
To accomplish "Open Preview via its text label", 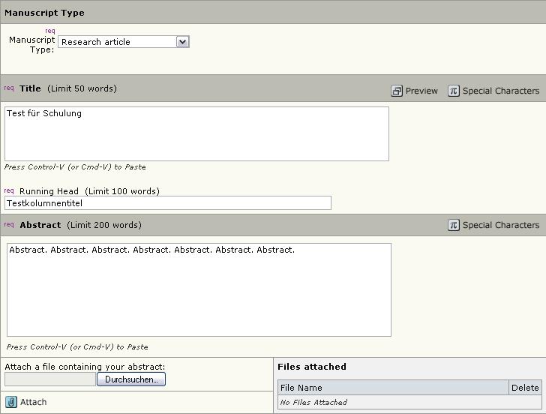I will (x=421, y=91).
